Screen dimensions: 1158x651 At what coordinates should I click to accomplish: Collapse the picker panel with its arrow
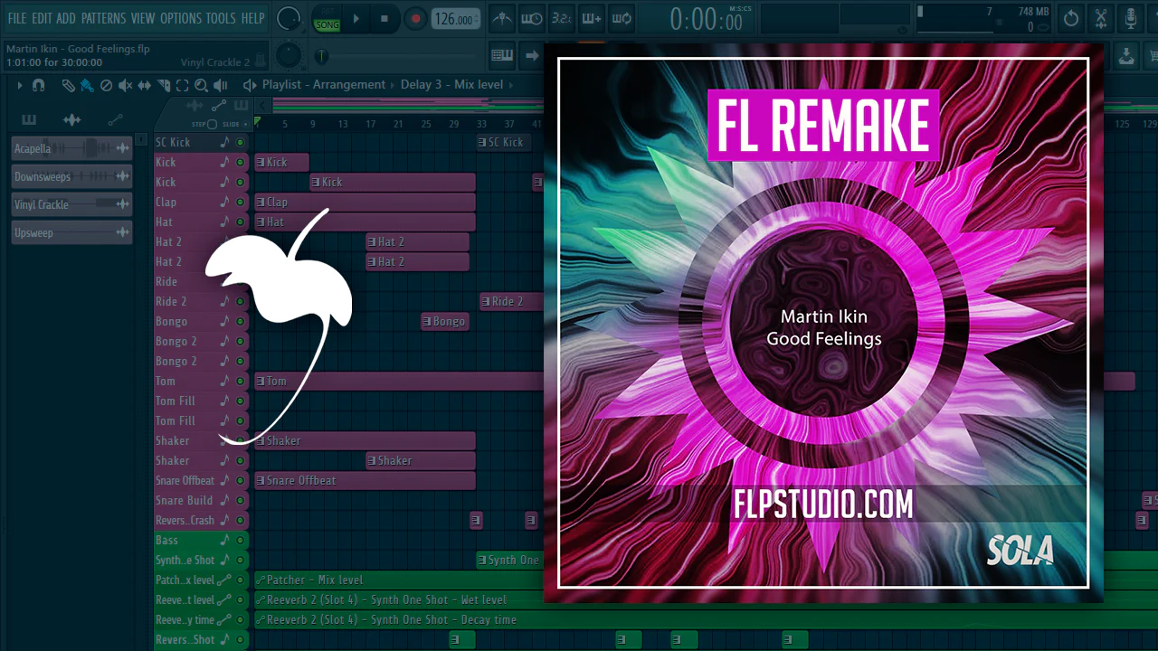(x=140, y=139)
